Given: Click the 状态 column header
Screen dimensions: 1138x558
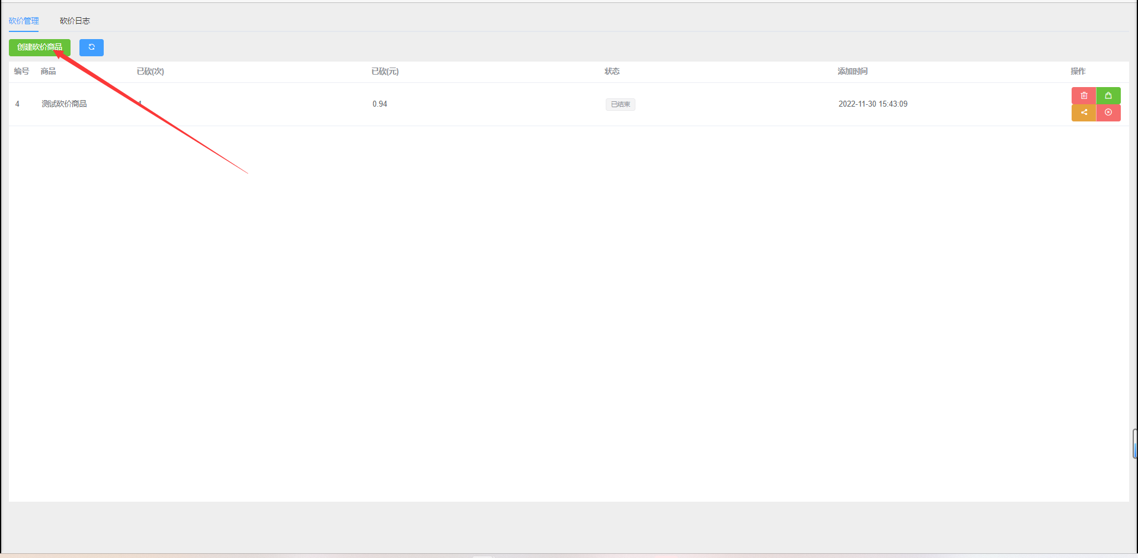Looking at the screenshot, I should [x=612, y=71].
